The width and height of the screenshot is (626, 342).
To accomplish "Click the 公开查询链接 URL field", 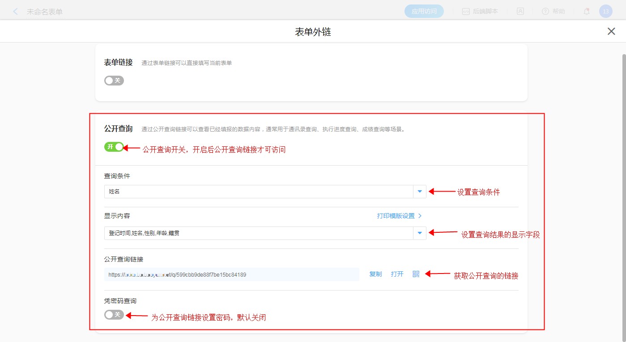I will tap(231, 274).
